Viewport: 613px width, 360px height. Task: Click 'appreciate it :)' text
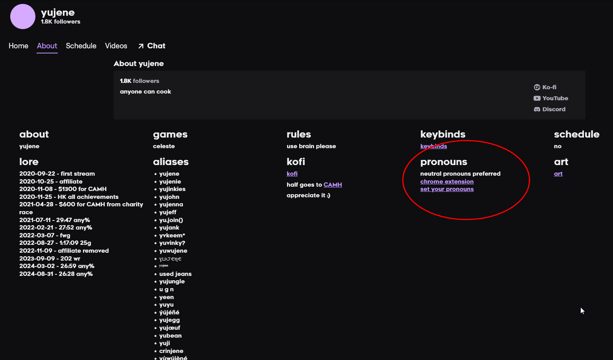(x=308, y=195)
